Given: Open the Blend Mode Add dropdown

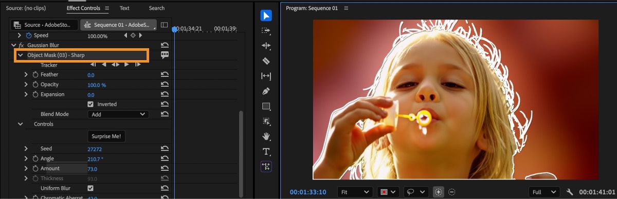Looking at the screenshot, I should pyautogui.click(x=118, y=114).
